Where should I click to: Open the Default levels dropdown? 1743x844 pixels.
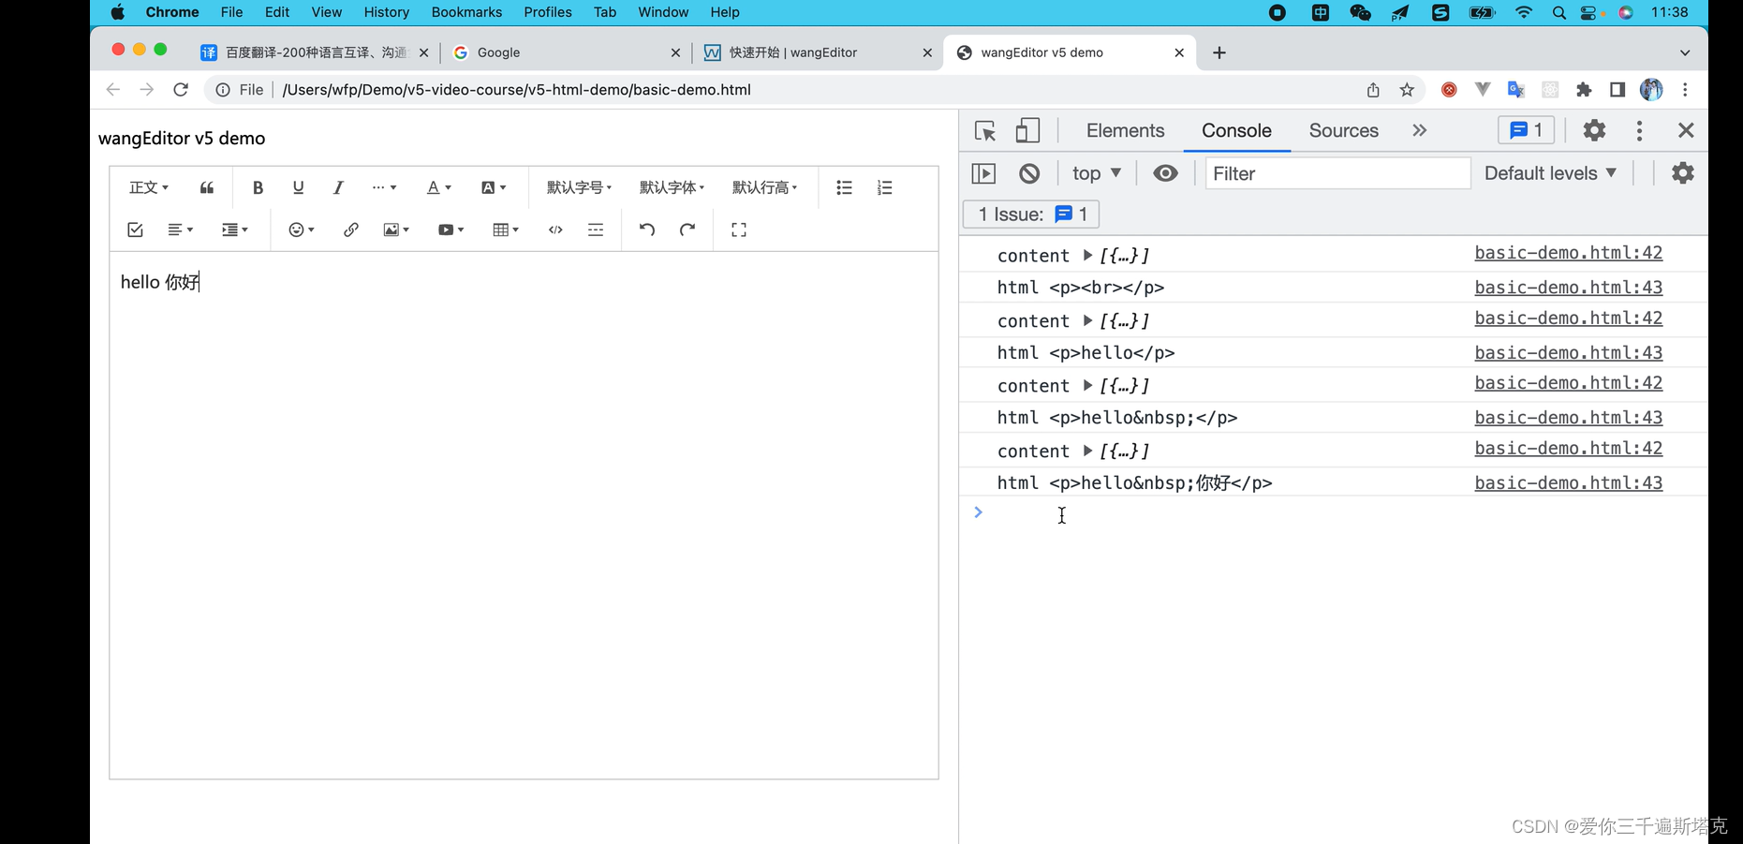(1550, 173)
